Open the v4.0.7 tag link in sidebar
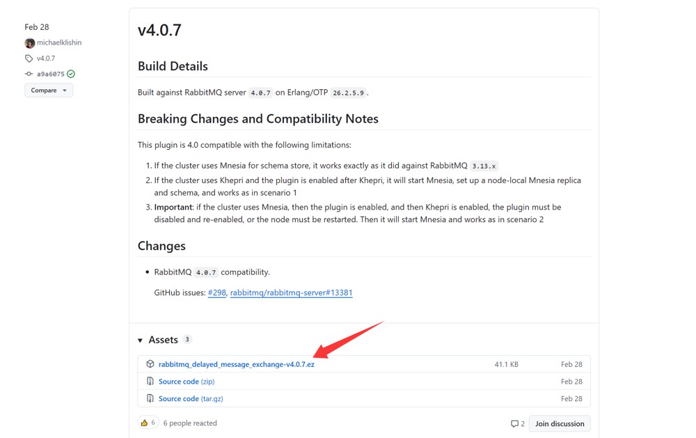 coord(46,58)
